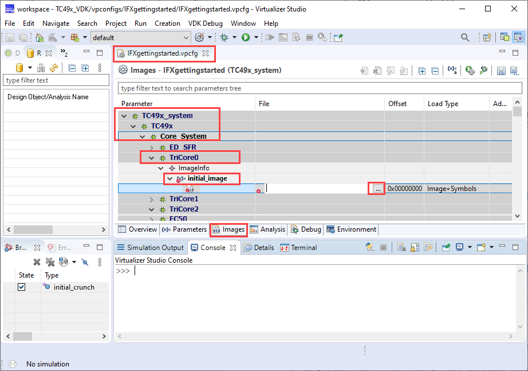
Task: Click the delete entry icon in Images view
Action: coord(376,70)
